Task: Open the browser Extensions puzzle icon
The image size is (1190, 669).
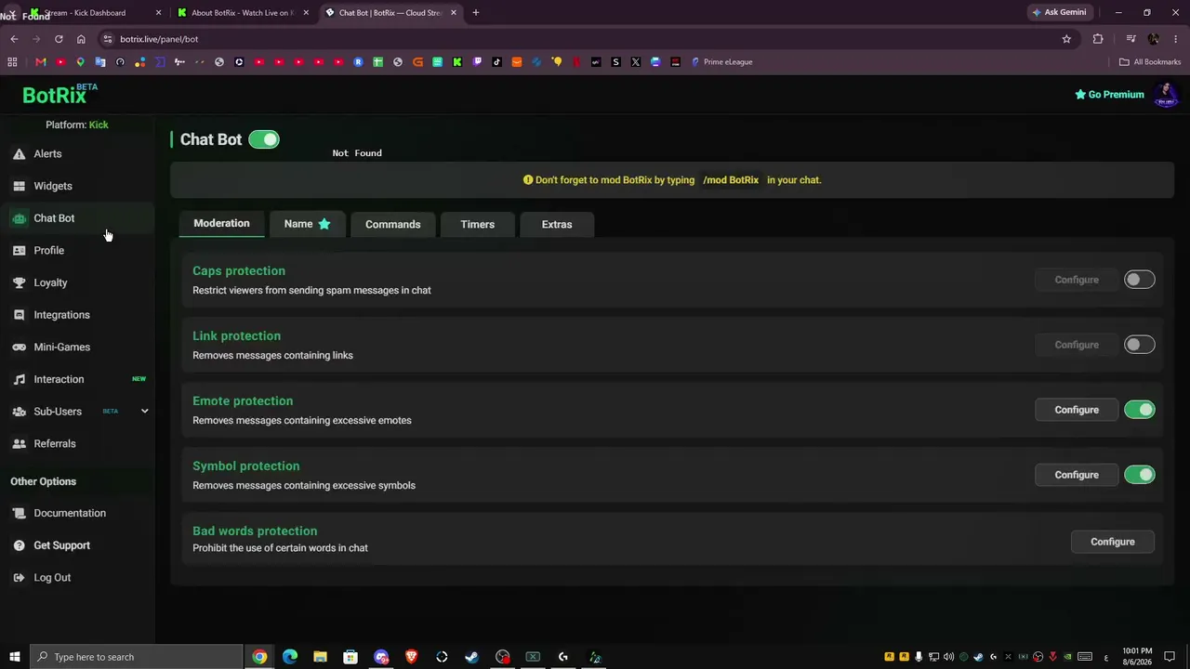Action: coord(1098,39)
